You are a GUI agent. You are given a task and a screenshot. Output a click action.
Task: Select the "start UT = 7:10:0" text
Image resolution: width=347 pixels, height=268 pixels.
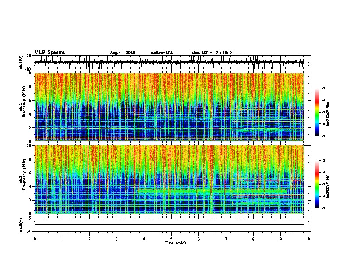click(x=212, y=53)
